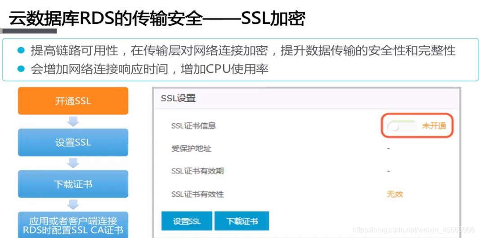The width and height of the screenshot is (479, 238).
Task: Click the 受保护地址 label
Action: tap(191, 149)
